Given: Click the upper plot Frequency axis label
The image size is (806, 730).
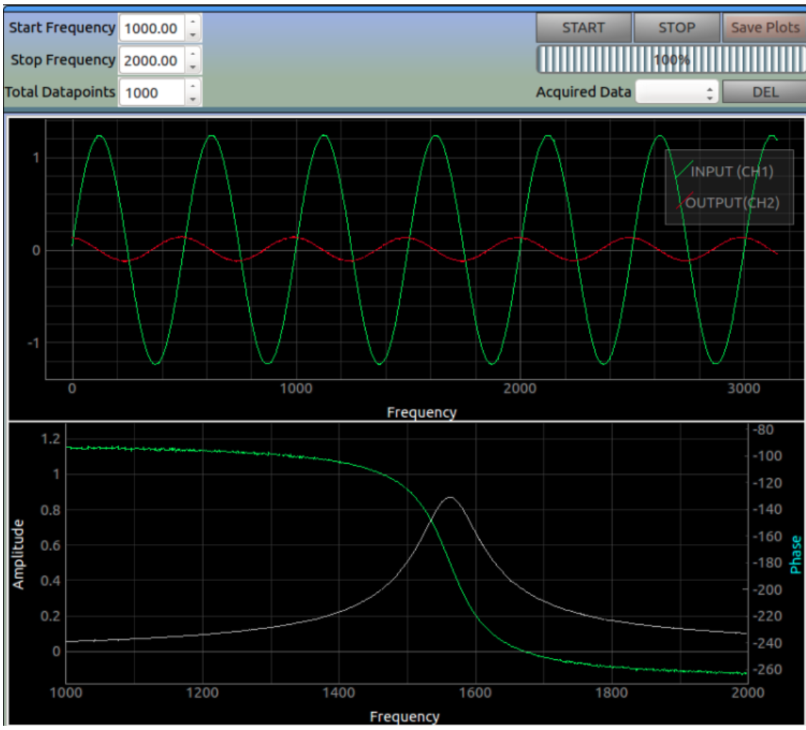Looking at the screenshot, I should pyautogui.click(x=422, y=412).
